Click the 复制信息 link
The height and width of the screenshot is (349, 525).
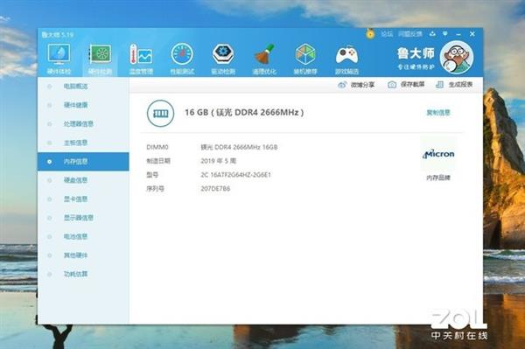(438, 113)
